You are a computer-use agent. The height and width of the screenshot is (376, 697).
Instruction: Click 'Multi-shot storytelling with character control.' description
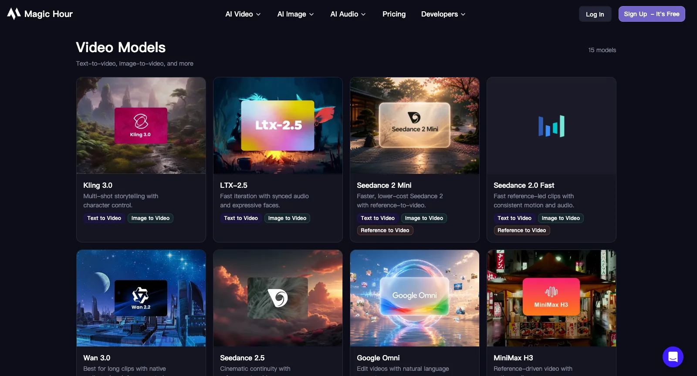pos(121,201)
